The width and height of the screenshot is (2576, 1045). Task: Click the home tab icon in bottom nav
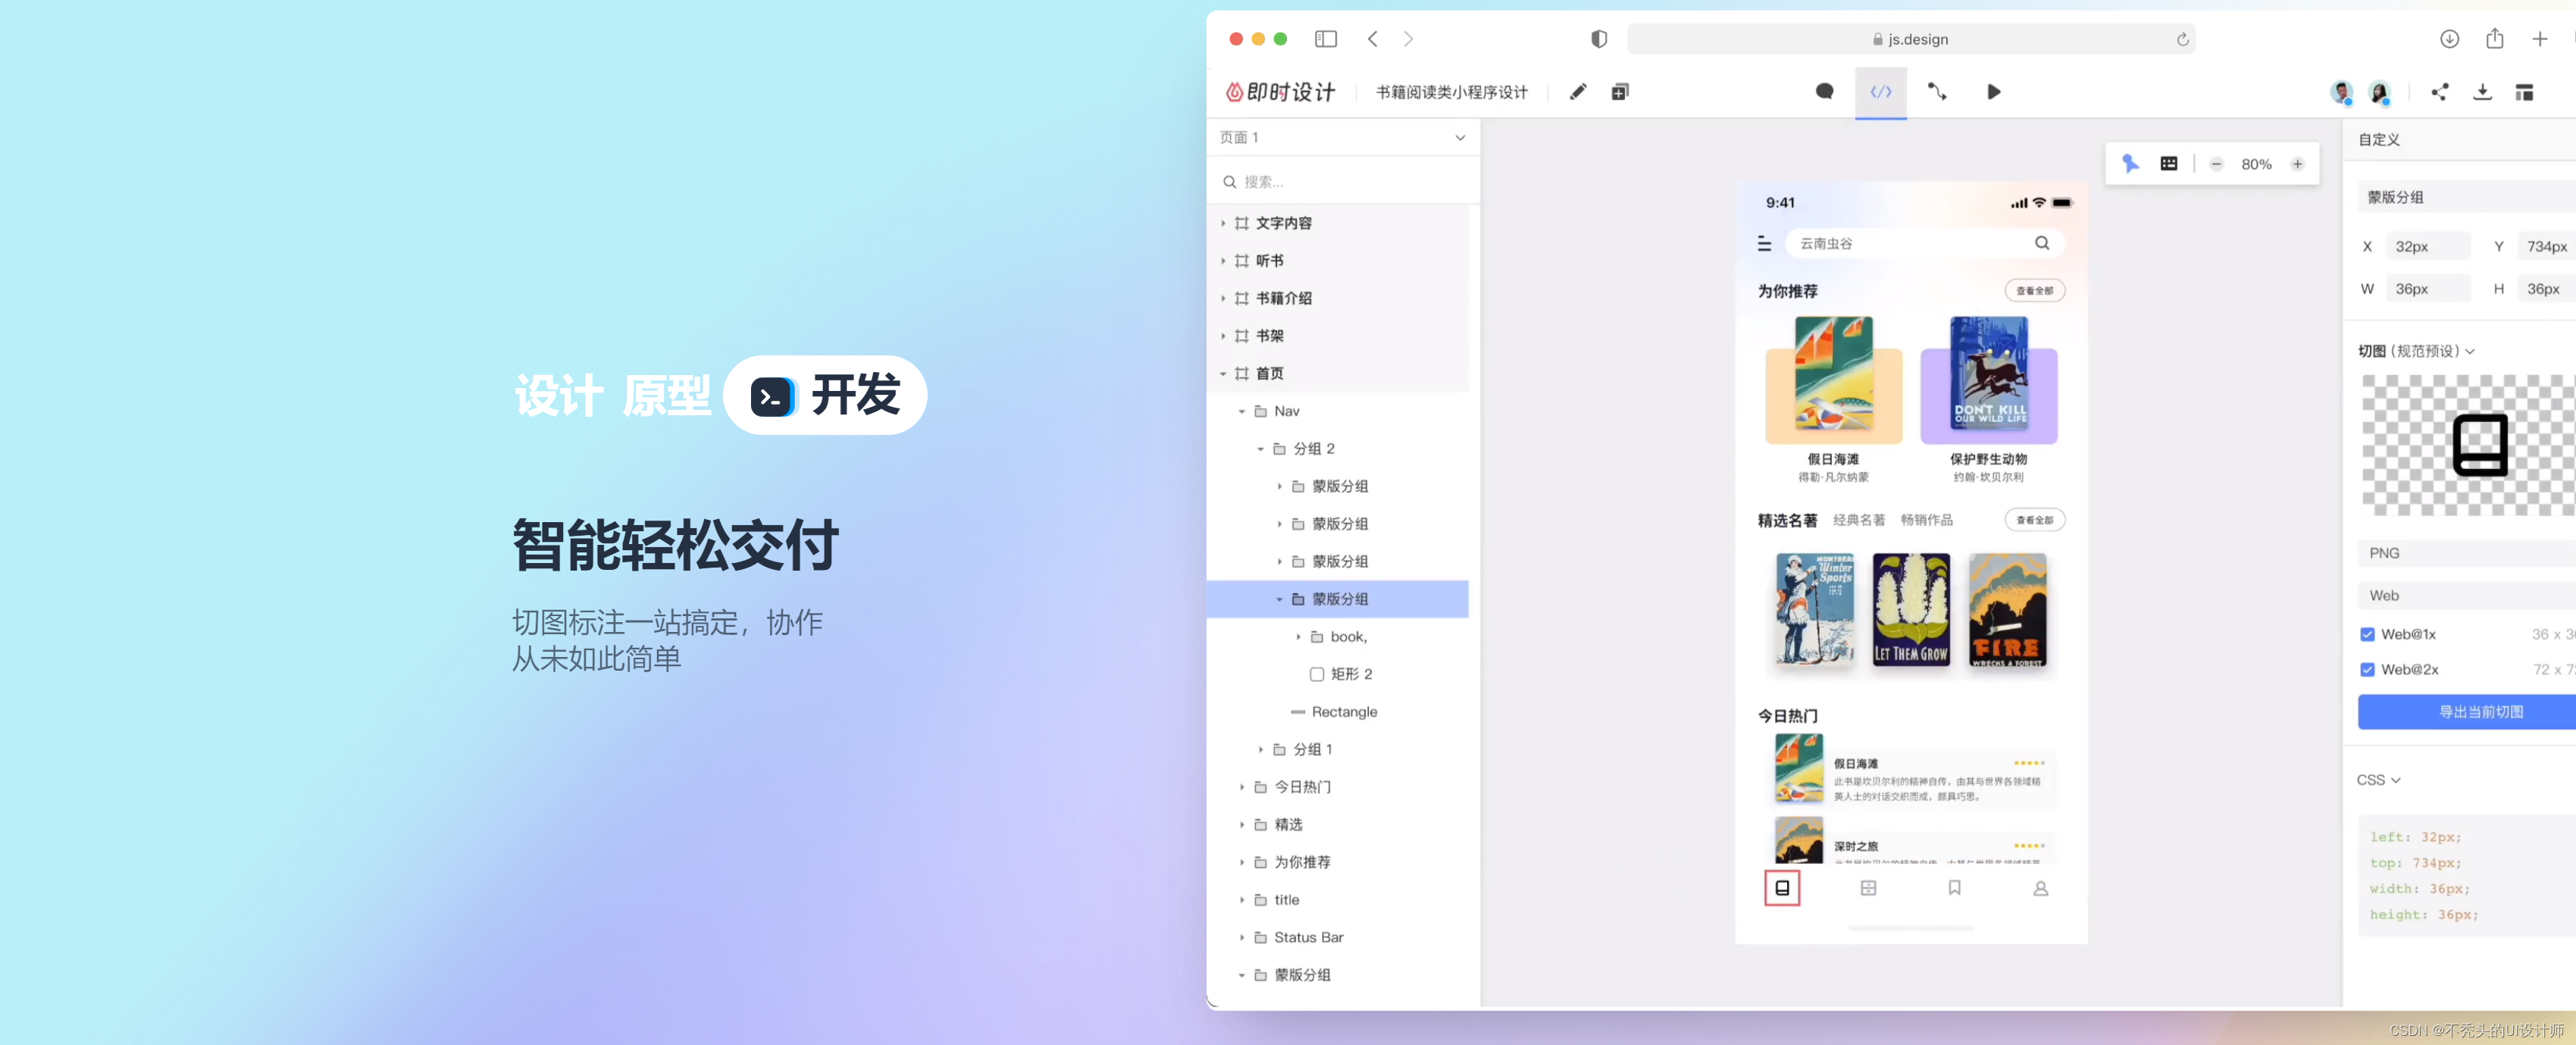(x=1783, y=887)
